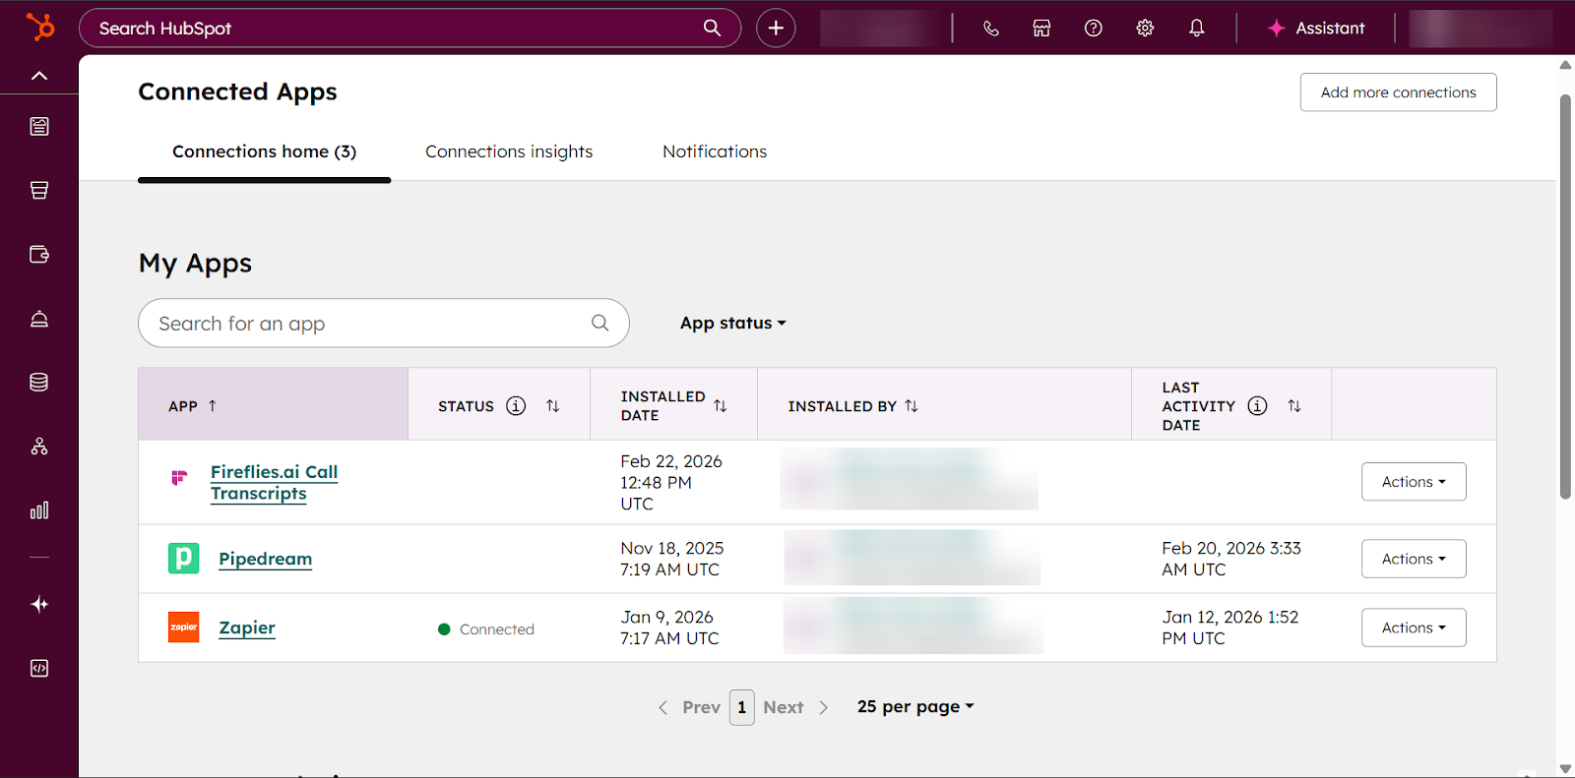Show the STATUS column info icon

coord(516,405)
